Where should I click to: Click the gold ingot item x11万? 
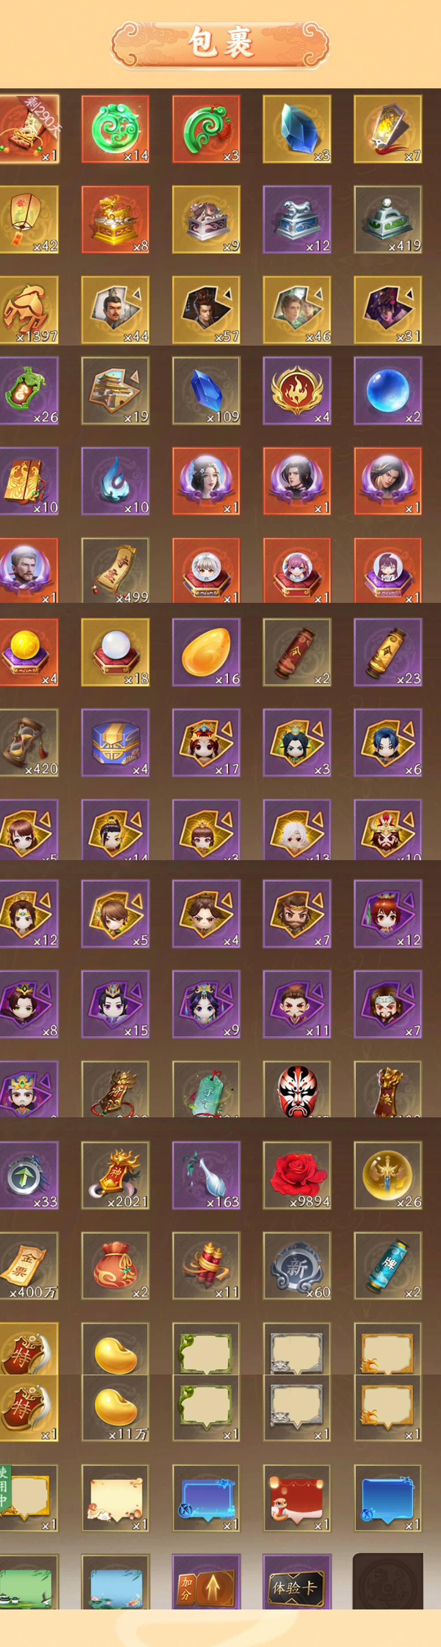[x=116, y=1408]
